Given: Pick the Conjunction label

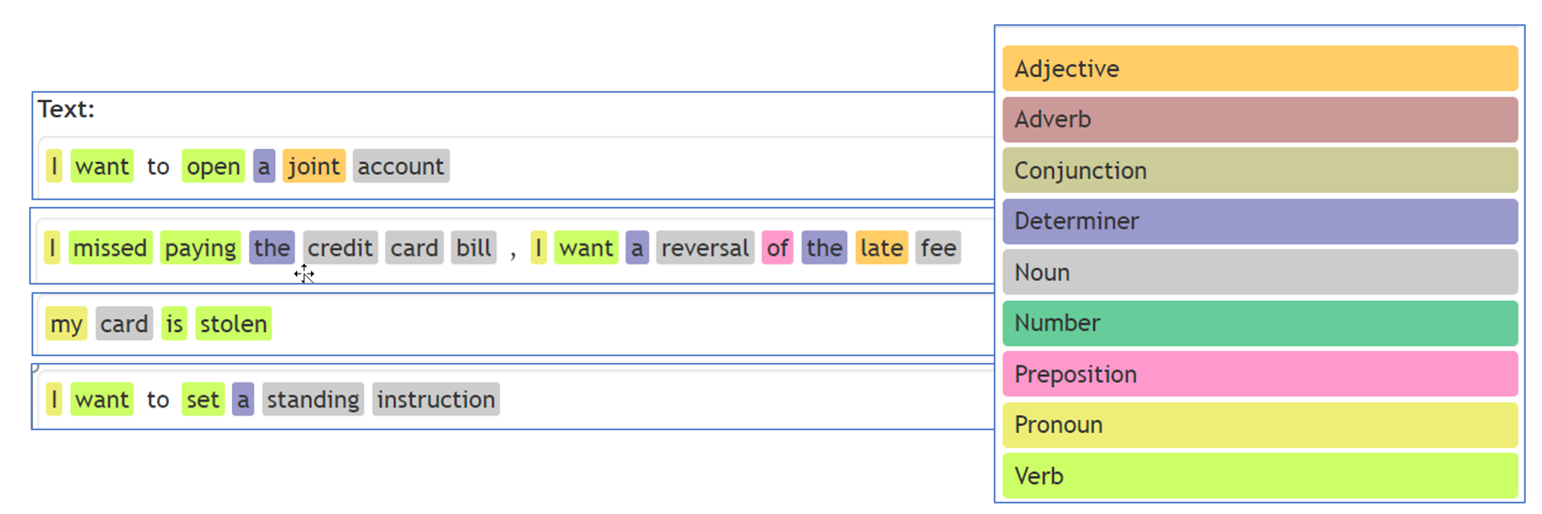Looking at the screenshot, I should (x=1259, y=171).
